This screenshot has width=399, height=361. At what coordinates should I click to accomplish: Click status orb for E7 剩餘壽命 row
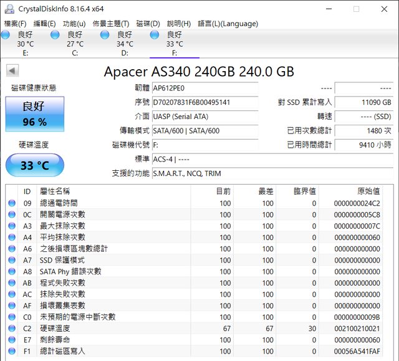point(12,340)
